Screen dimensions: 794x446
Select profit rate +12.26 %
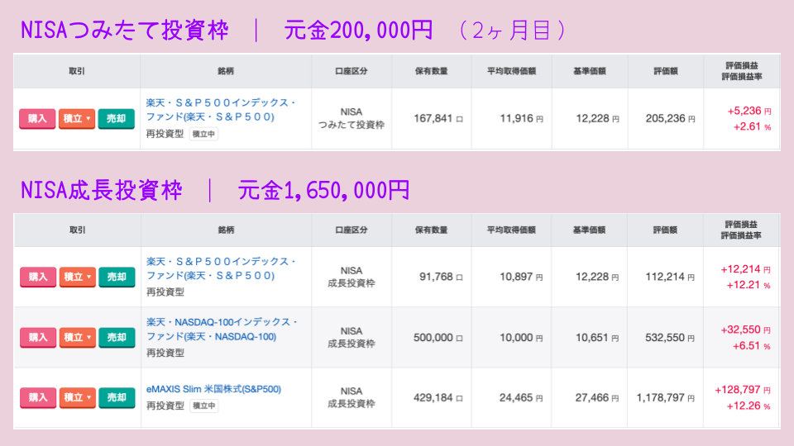[x=749, y=406]
